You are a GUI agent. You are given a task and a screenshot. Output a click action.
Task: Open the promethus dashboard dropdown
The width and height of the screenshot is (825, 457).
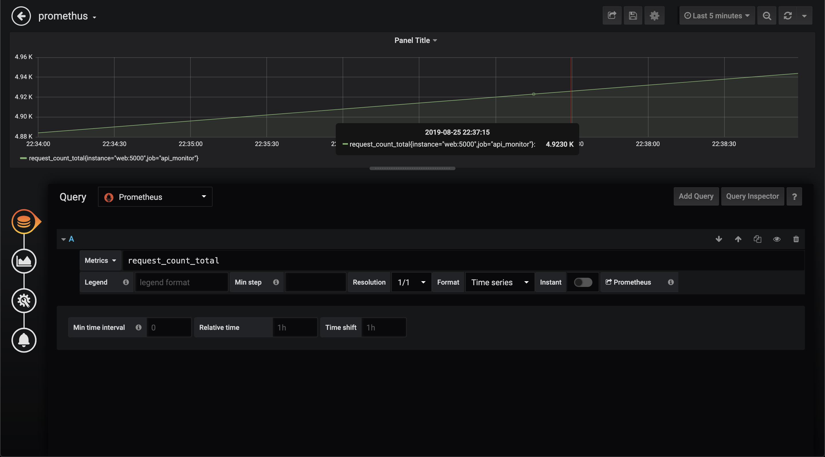click(67, 16)
